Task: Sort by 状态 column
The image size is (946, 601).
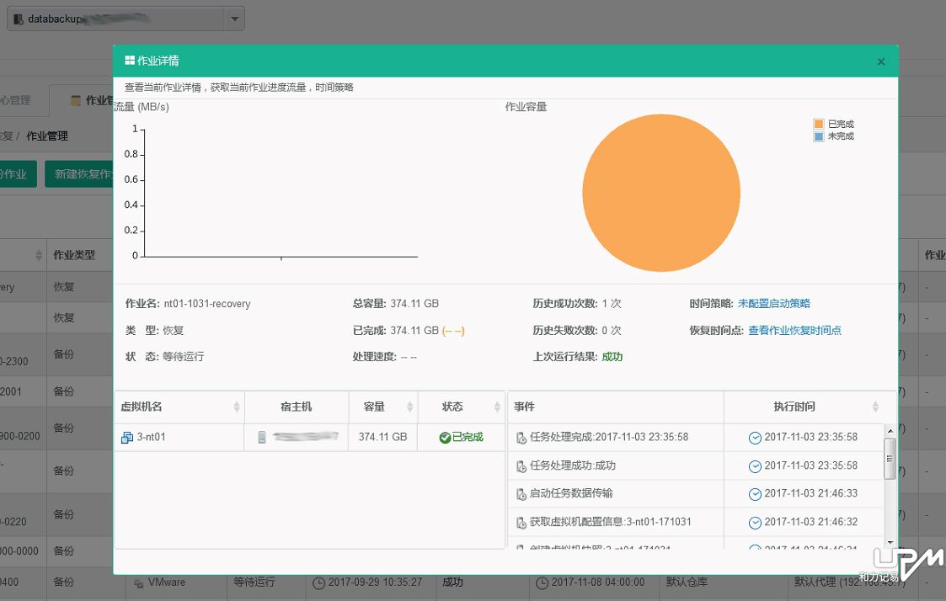Action: [x=497, y=407]
